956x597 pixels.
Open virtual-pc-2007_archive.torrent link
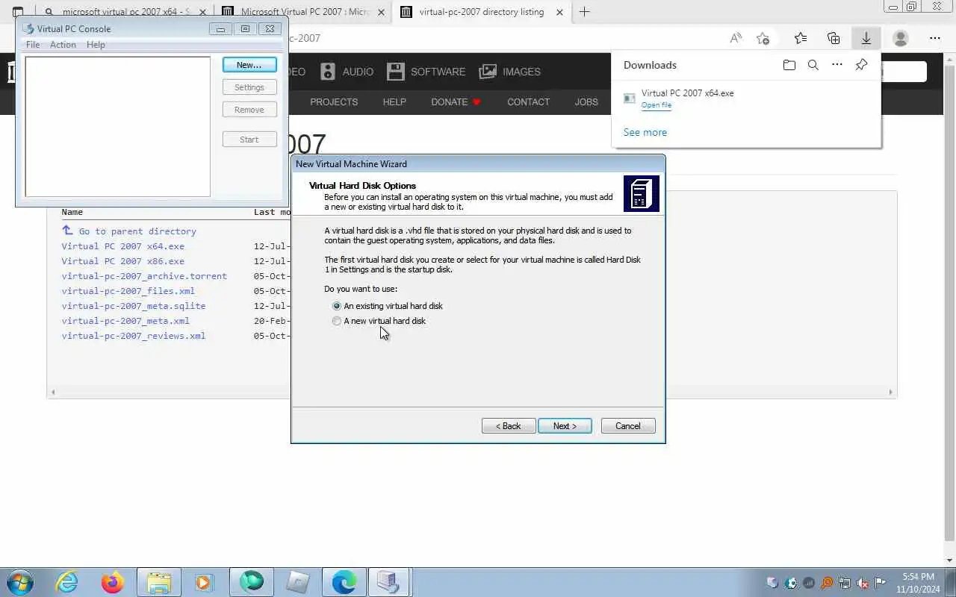click(x=144, y=276)
